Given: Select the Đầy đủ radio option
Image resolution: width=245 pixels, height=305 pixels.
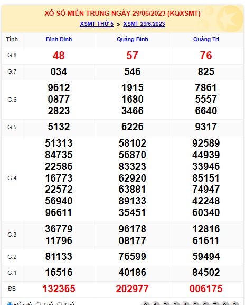Looking at the screenshot, I should 10,304.
